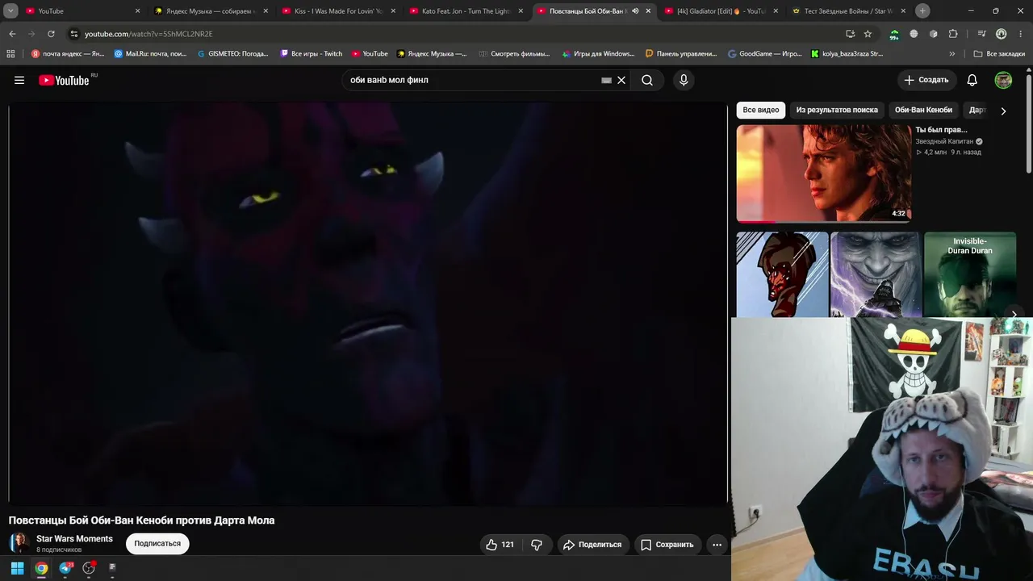
Task: Open the Star Wars Moments channel name
Action: pyautogui.click(x=74, y=539)
